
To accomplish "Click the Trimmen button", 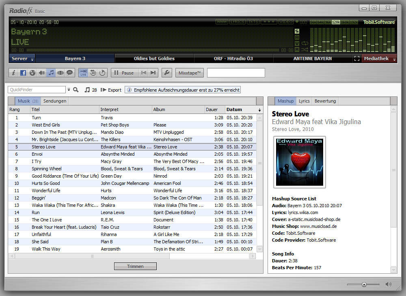I will pos(135,266).
